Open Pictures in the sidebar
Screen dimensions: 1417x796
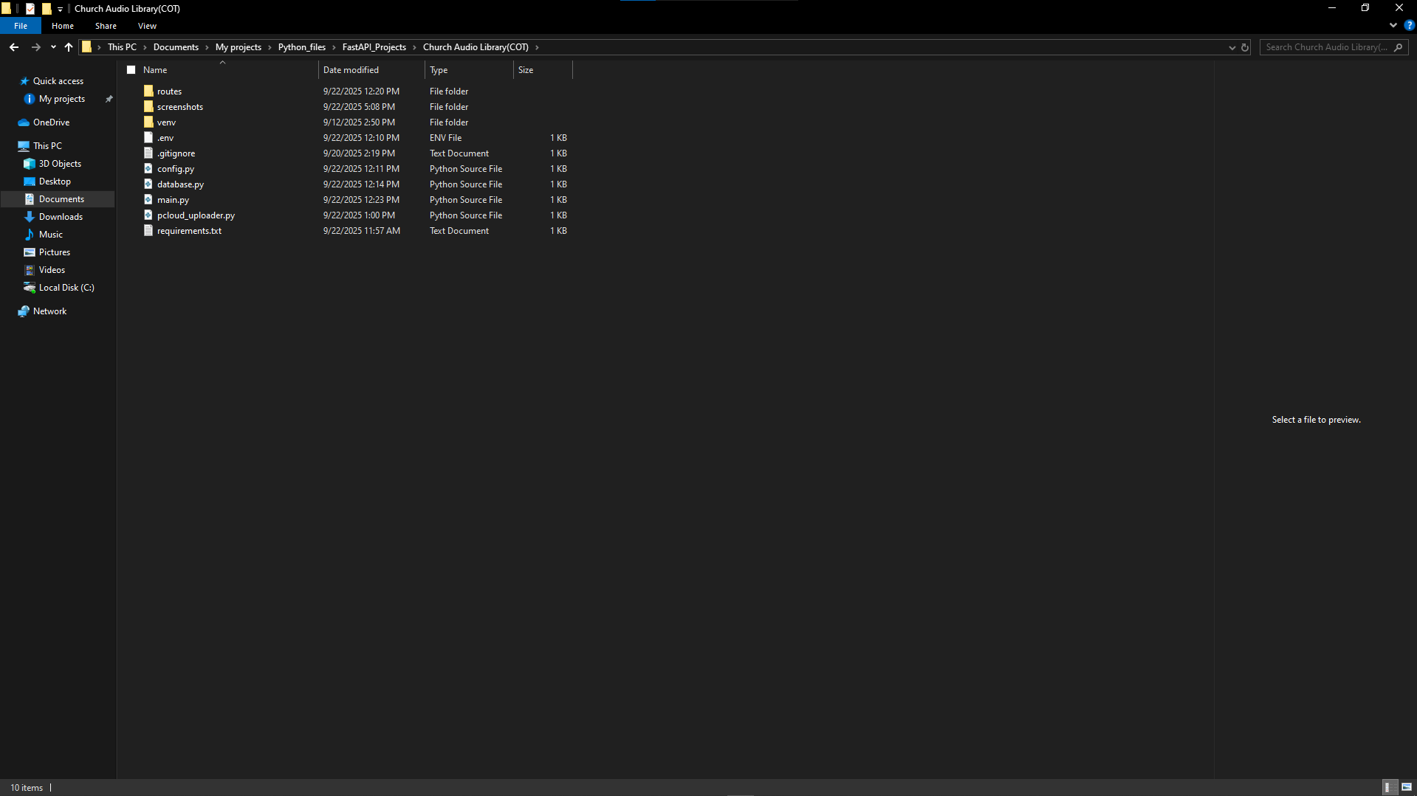coord(54,252)
